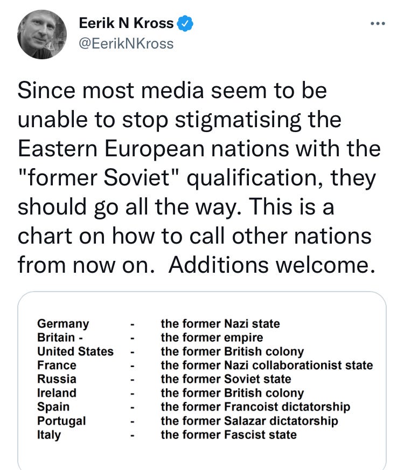Open Eerik N Kross profile avatar
Viewport: 404px width, 470px height.
coord(42,34)
